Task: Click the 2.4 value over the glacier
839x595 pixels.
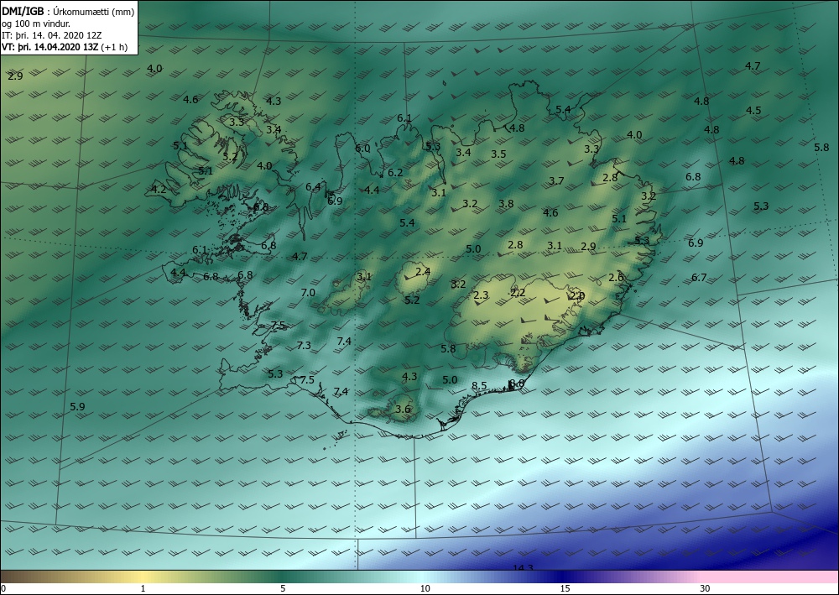Action: coord(423,272)
